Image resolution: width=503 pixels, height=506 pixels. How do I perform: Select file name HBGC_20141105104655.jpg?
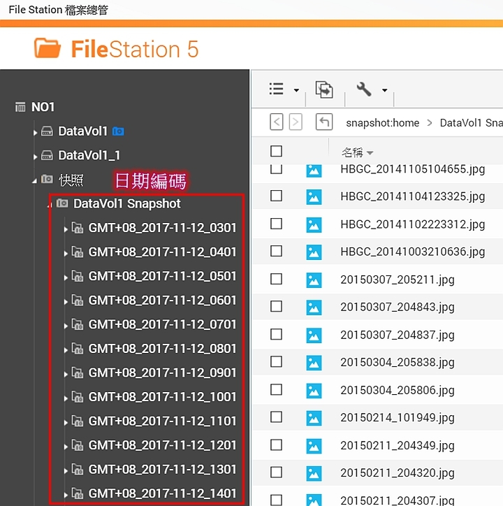point(413,169)
